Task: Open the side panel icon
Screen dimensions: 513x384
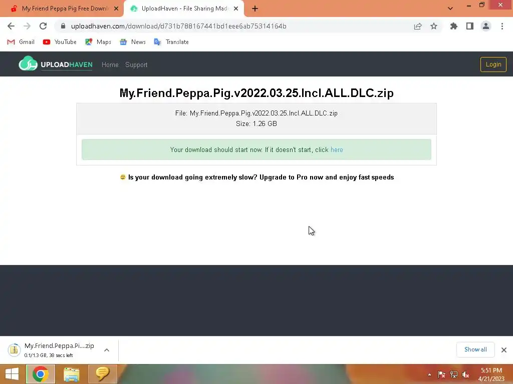Action: pyautogui.click(x=470, y=26)
